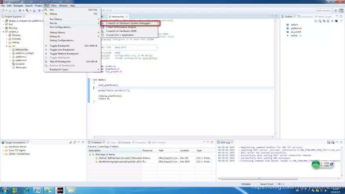Open the New icon dropdown arrow

[6, 10]
